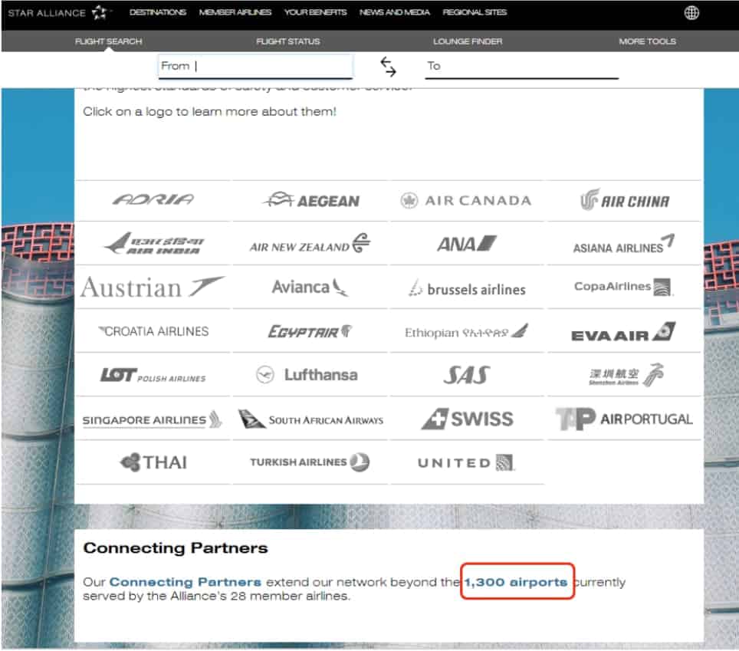Viewport: 739px width, 651px height.
Task: Select the LOT Polish Airlines logo
Action: click(x=153, y=376)
